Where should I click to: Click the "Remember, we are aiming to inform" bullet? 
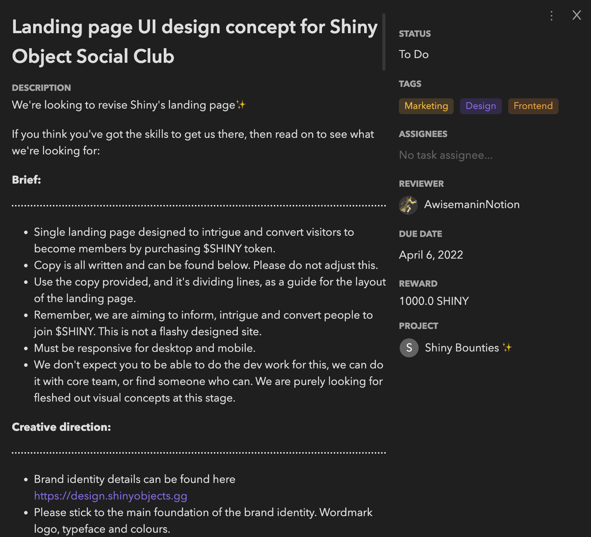click(203, 323)
